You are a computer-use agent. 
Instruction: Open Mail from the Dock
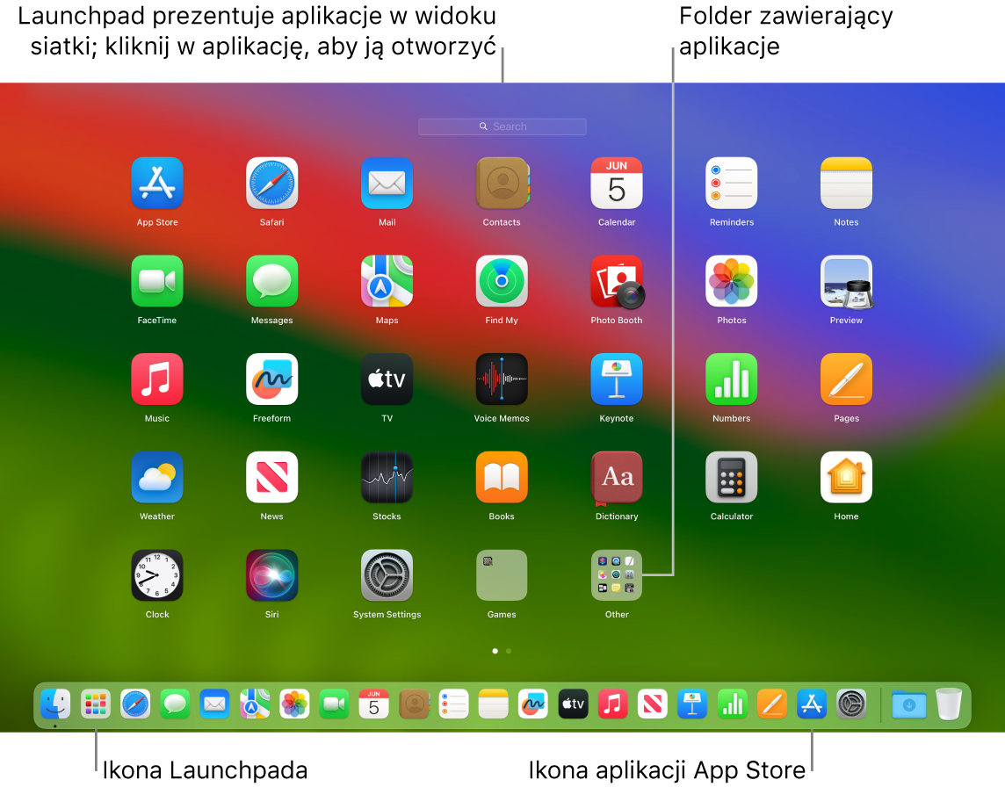point(214,704)
